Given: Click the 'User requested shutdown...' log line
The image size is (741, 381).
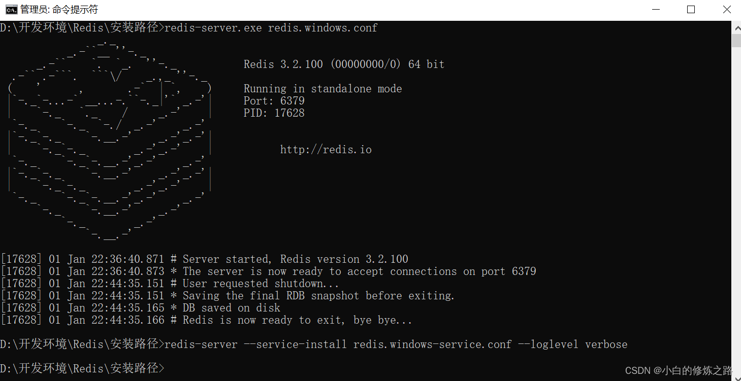Looking at the screenshot, I should point(170,284).
